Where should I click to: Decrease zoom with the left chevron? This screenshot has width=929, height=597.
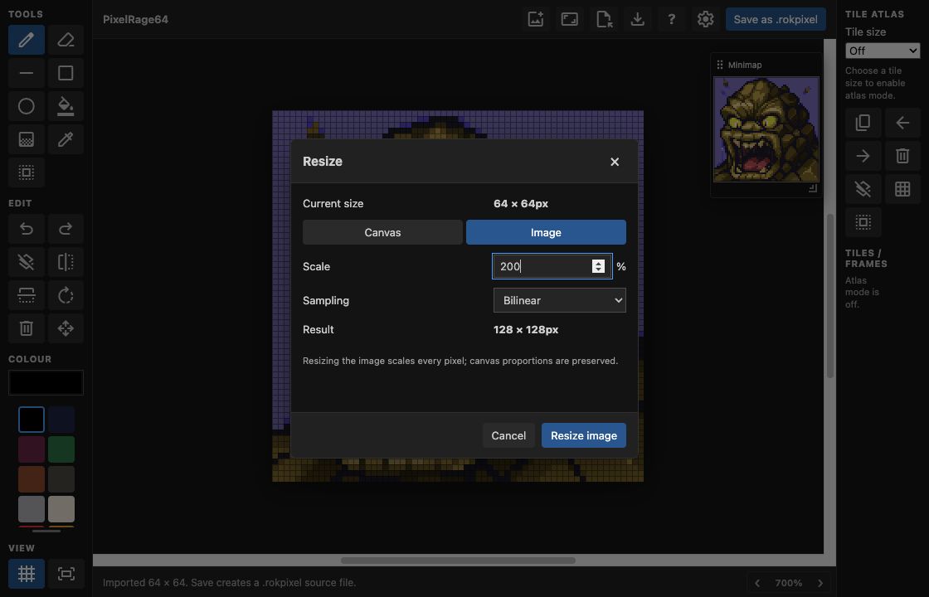pos(757,583)
